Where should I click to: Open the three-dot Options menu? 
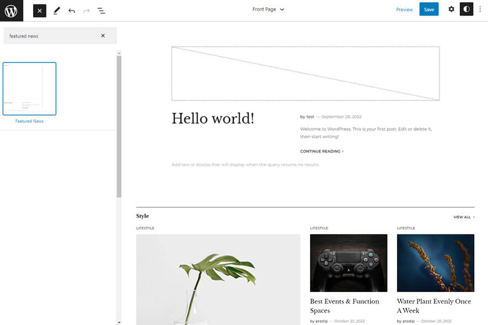(480, 9)
